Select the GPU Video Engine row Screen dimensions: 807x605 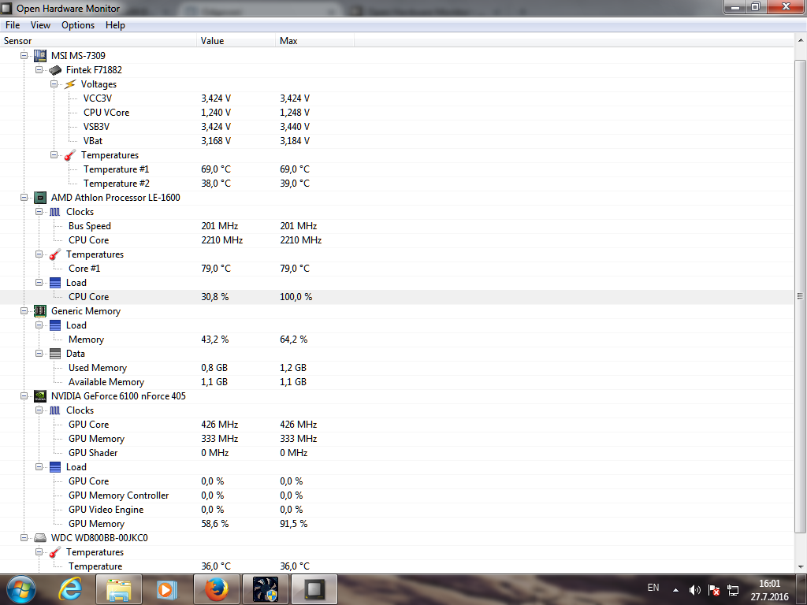pos(396,510)
